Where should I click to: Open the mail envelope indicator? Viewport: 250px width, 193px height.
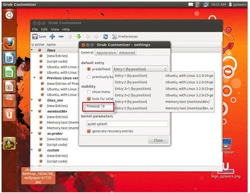(x=190, y=4)
